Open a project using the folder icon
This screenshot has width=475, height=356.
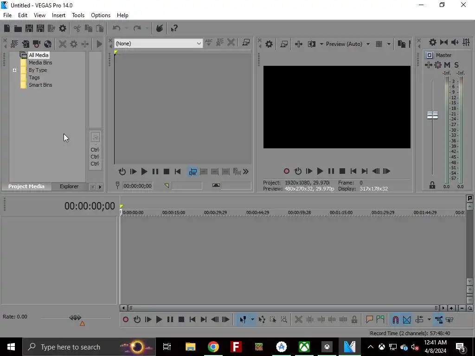(18, 28)
